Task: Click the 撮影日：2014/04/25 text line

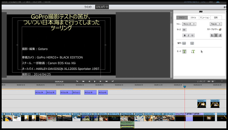Action: pyautogui.click(x=36, y=74)
